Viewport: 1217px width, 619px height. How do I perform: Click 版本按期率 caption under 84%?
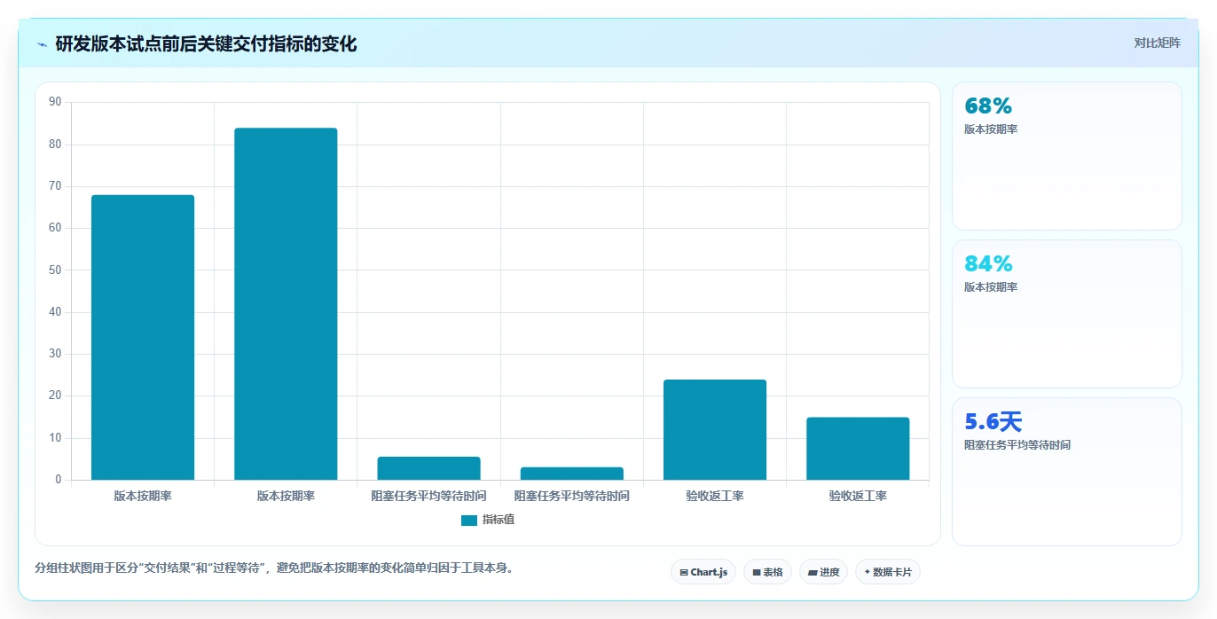pos(991,287)
